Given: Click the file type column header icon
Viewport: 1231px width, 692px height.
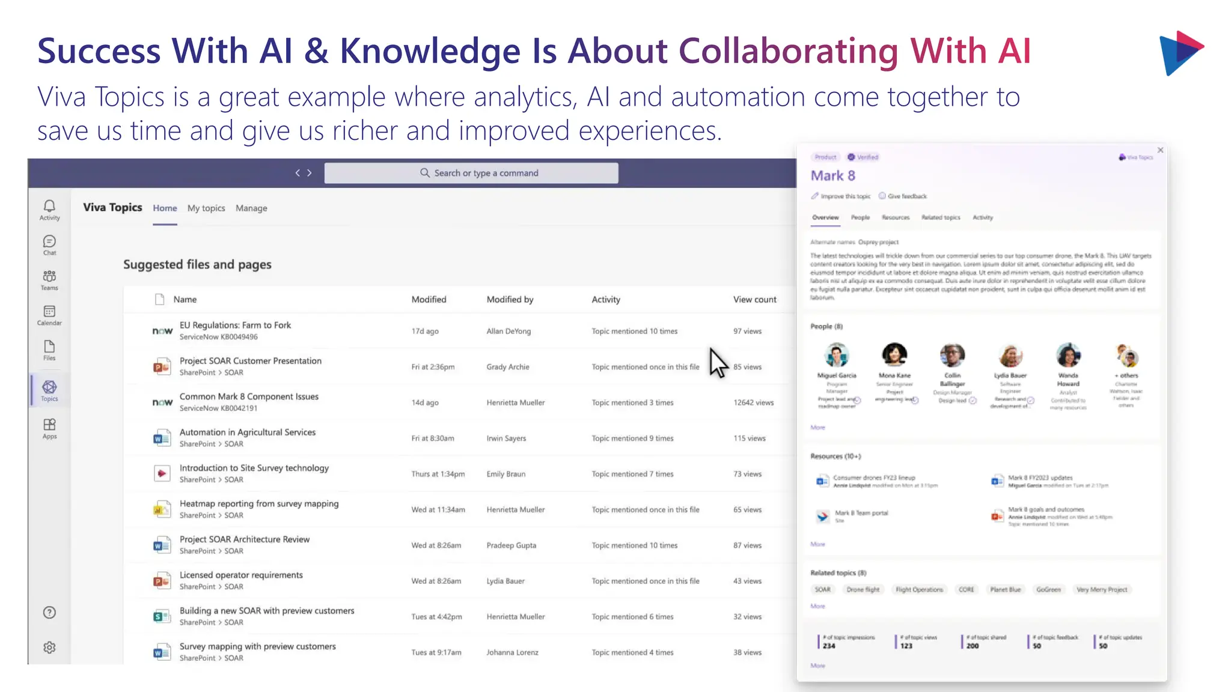Looking at the screenshot, I should pyautogui.click(x=159, y=299).
